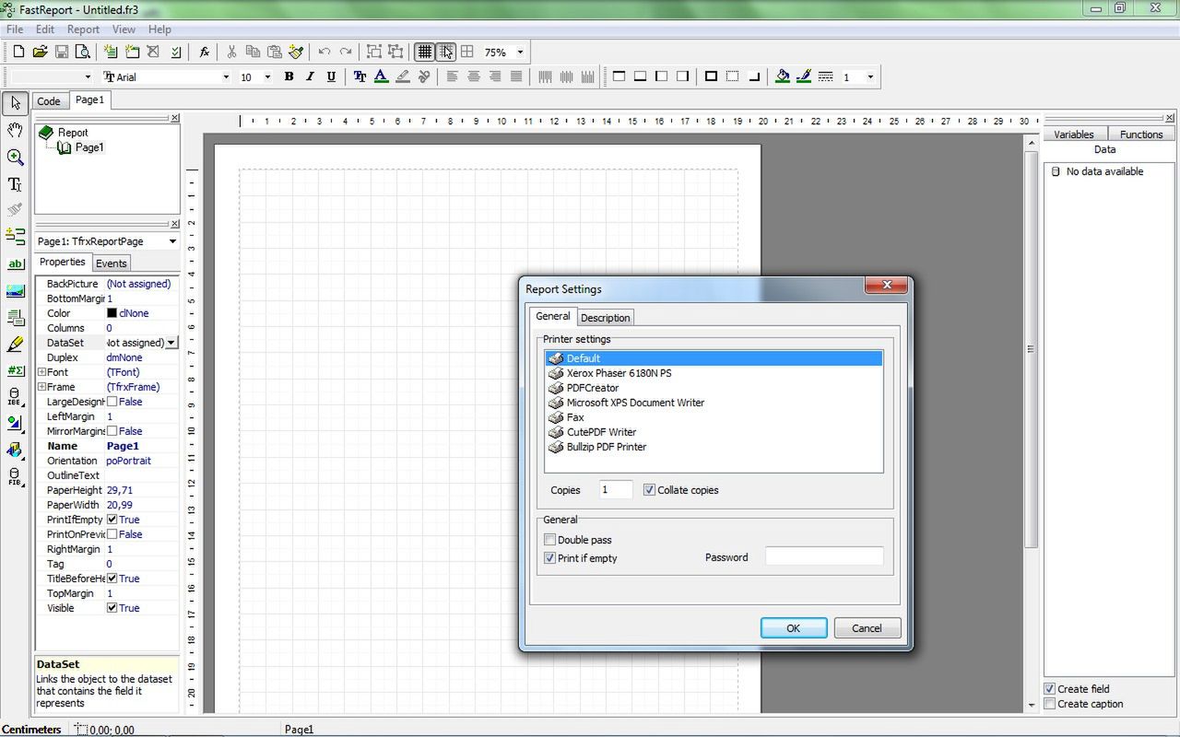This screenshot has height=737, width=1180.
Task: Switch to the Events tab
Action: 112,263
